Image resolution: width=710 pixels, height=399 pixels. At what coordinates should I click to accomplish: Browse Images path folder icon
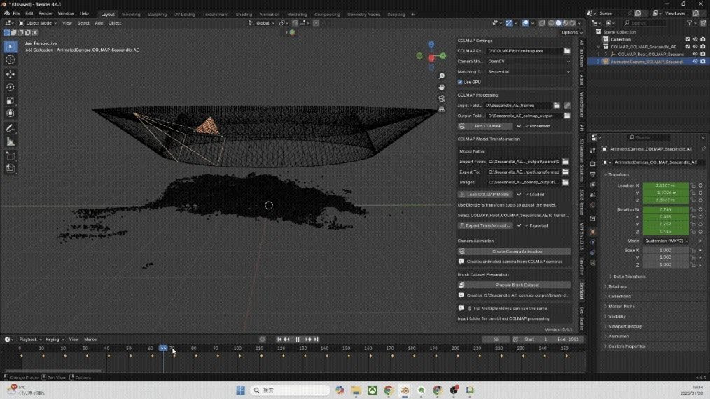pyautogui.click(x=565, y=182)
